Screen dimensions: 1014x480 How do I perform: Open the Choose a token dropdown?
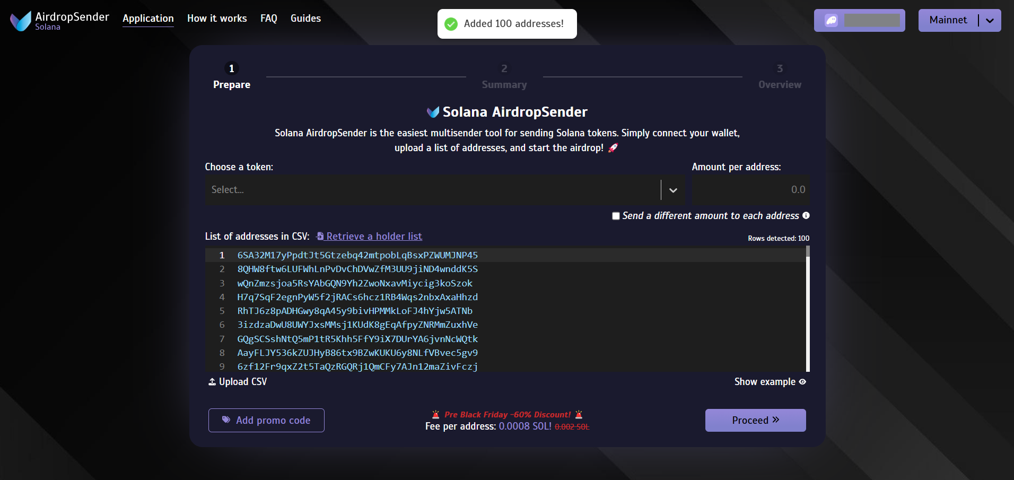coord(432,190)
